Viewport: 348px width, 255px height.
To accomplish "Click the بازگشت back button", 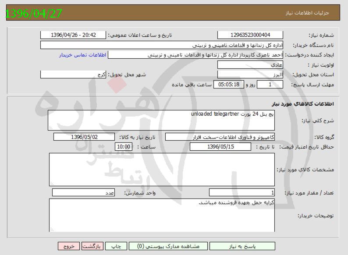I will [x=93, y=246].
